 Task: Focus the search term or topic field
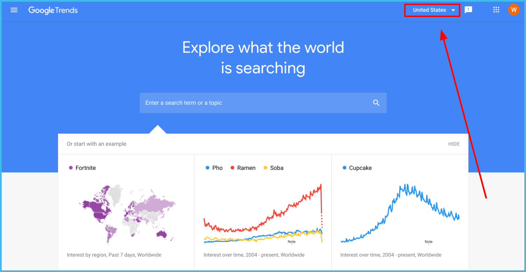tap(263, 103)
